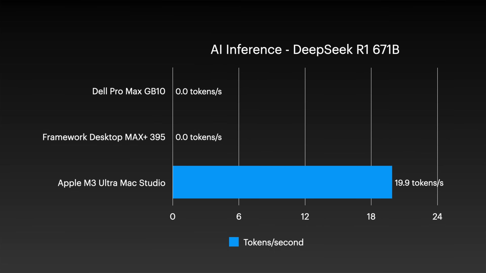Image resolution: width=486 pixels, height=273 pixels.
Task: Click the Framework Desktop MAX+ 395 label
Action: click(x=104, y=137)
